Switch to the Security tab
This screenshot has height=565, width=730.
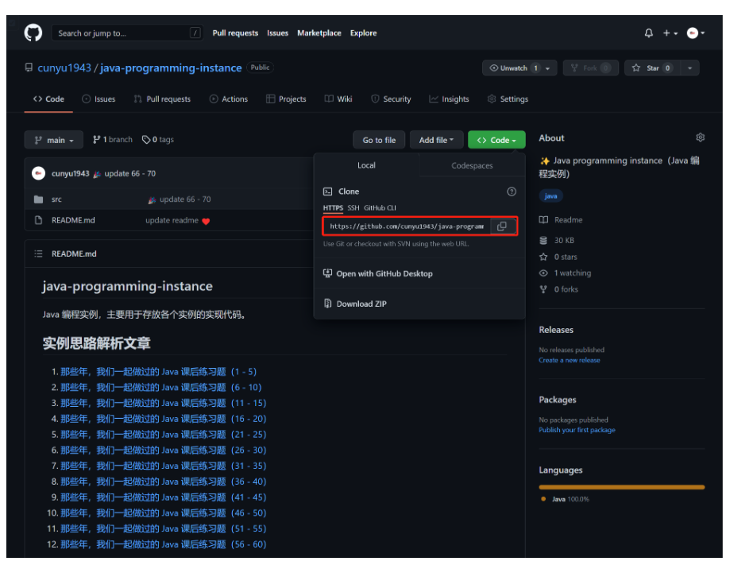coord(391,99)
